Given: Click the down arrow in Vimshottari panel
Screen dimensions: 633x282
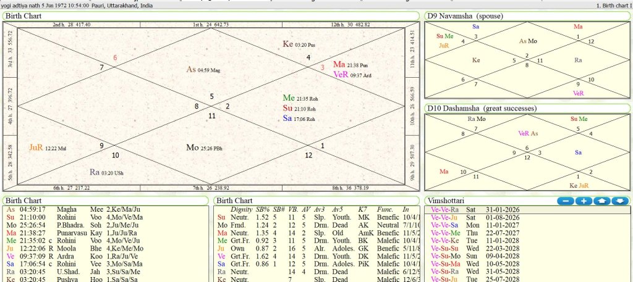Looking at the screenshot, I should (x=621, y=201).
